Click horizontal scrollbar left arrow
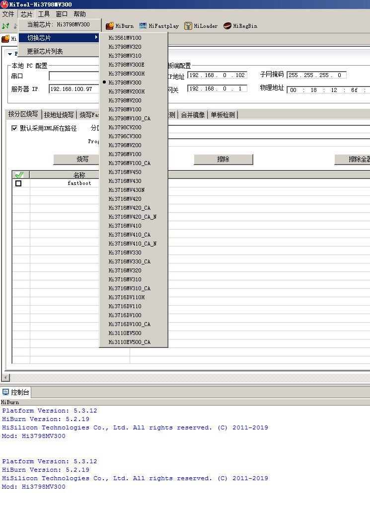370x507 pixels. point(6,377)
